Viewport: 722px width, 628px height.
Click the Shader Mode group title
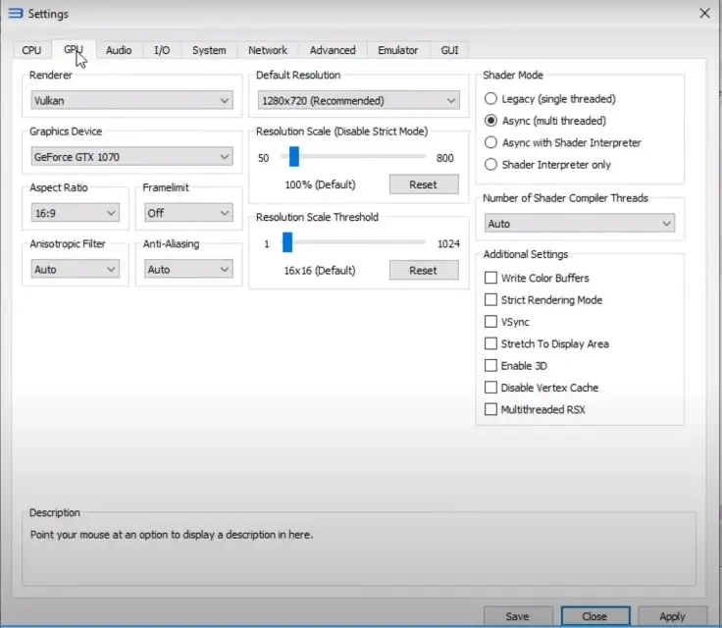[513, 76]
